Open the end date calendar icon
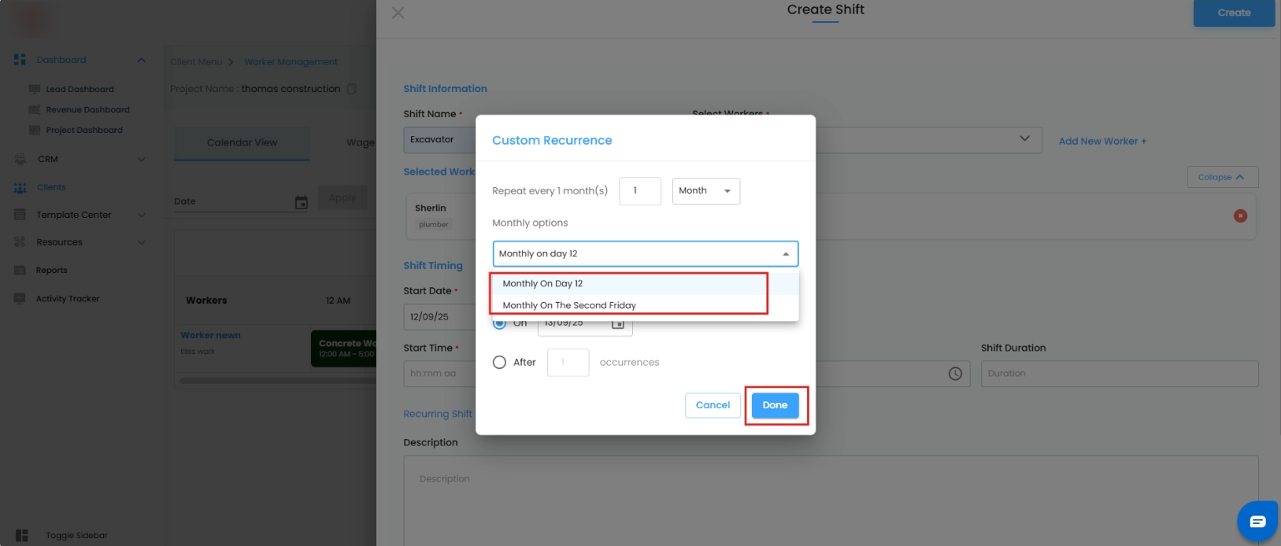Screen dimensions: 1281x546 (618, 324)
